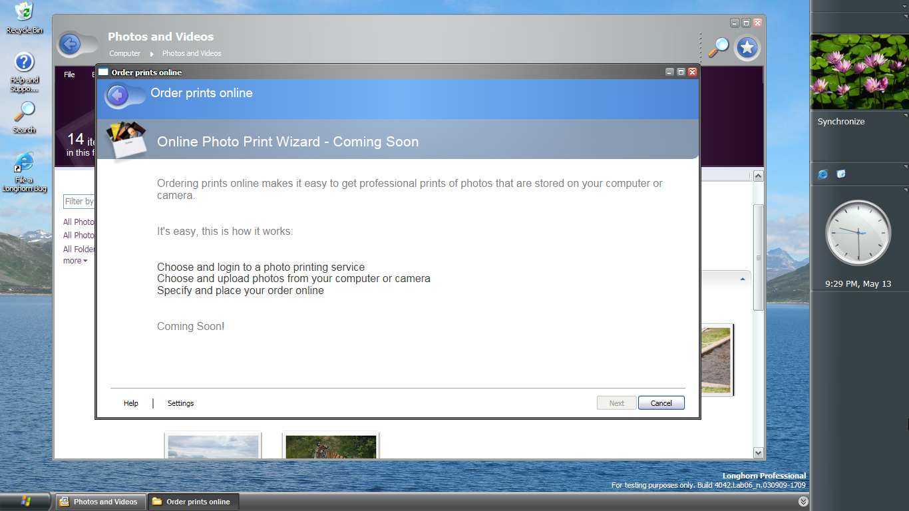Open Settings link in the wizard
Image resolution: width=909 pixels, height=511 pixels.
pos(180,403)
